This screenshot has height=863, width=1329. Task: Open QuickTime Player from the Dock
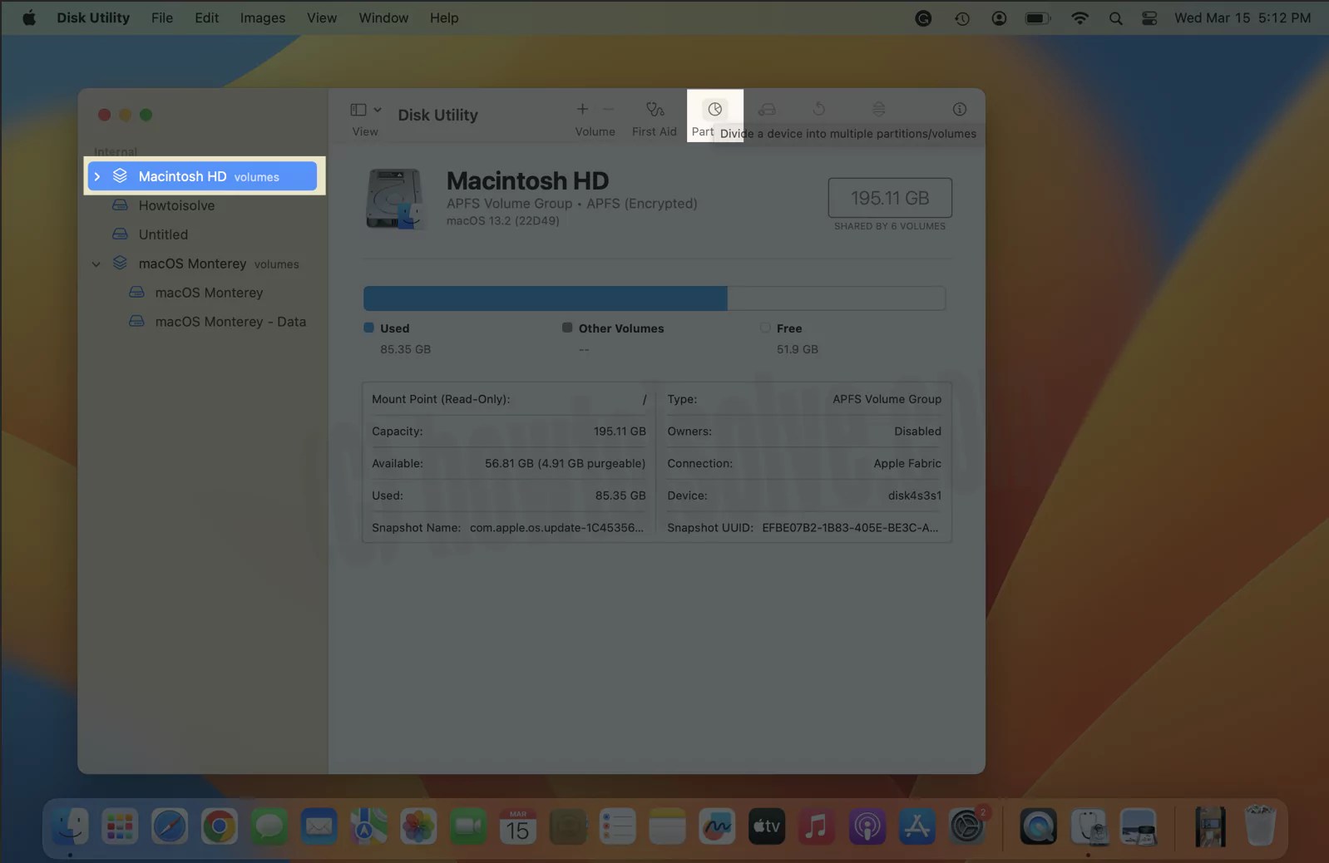tap(1039, 826)
